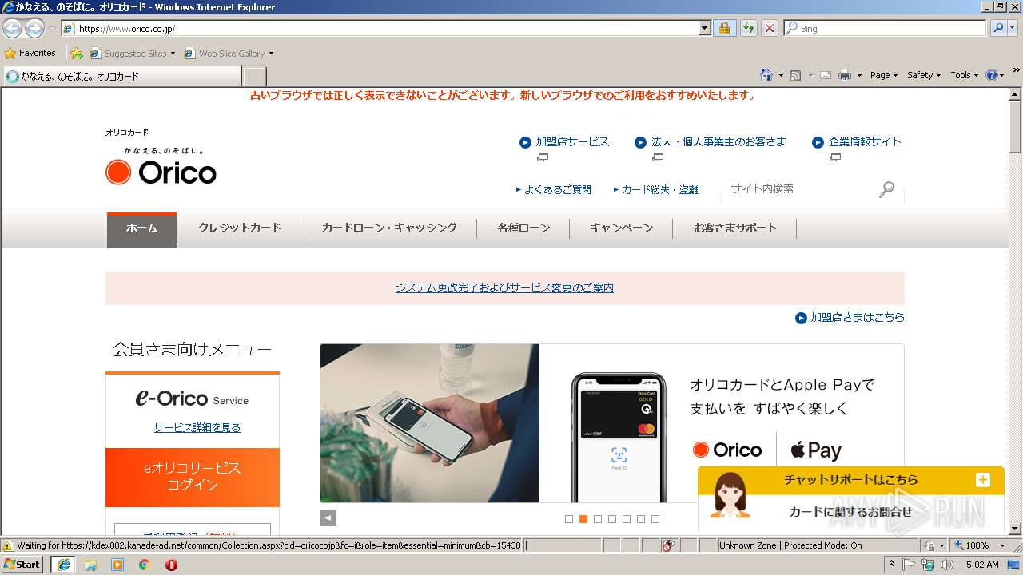Select the ホーム navigation tab
Screen dimensions: 1023x575
(x=141, y=229)
